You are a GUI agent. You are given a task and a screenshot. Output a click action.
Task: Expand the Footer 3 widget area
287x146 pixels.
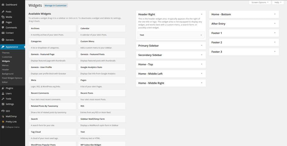(x=275, y=52)
